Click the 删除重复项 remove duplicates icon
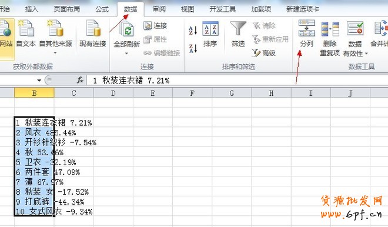The image size is (388, 227). point(330,29)
